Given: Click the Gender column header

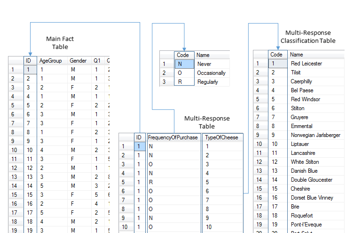Looking at the screenshot, I should click(78, 61).
